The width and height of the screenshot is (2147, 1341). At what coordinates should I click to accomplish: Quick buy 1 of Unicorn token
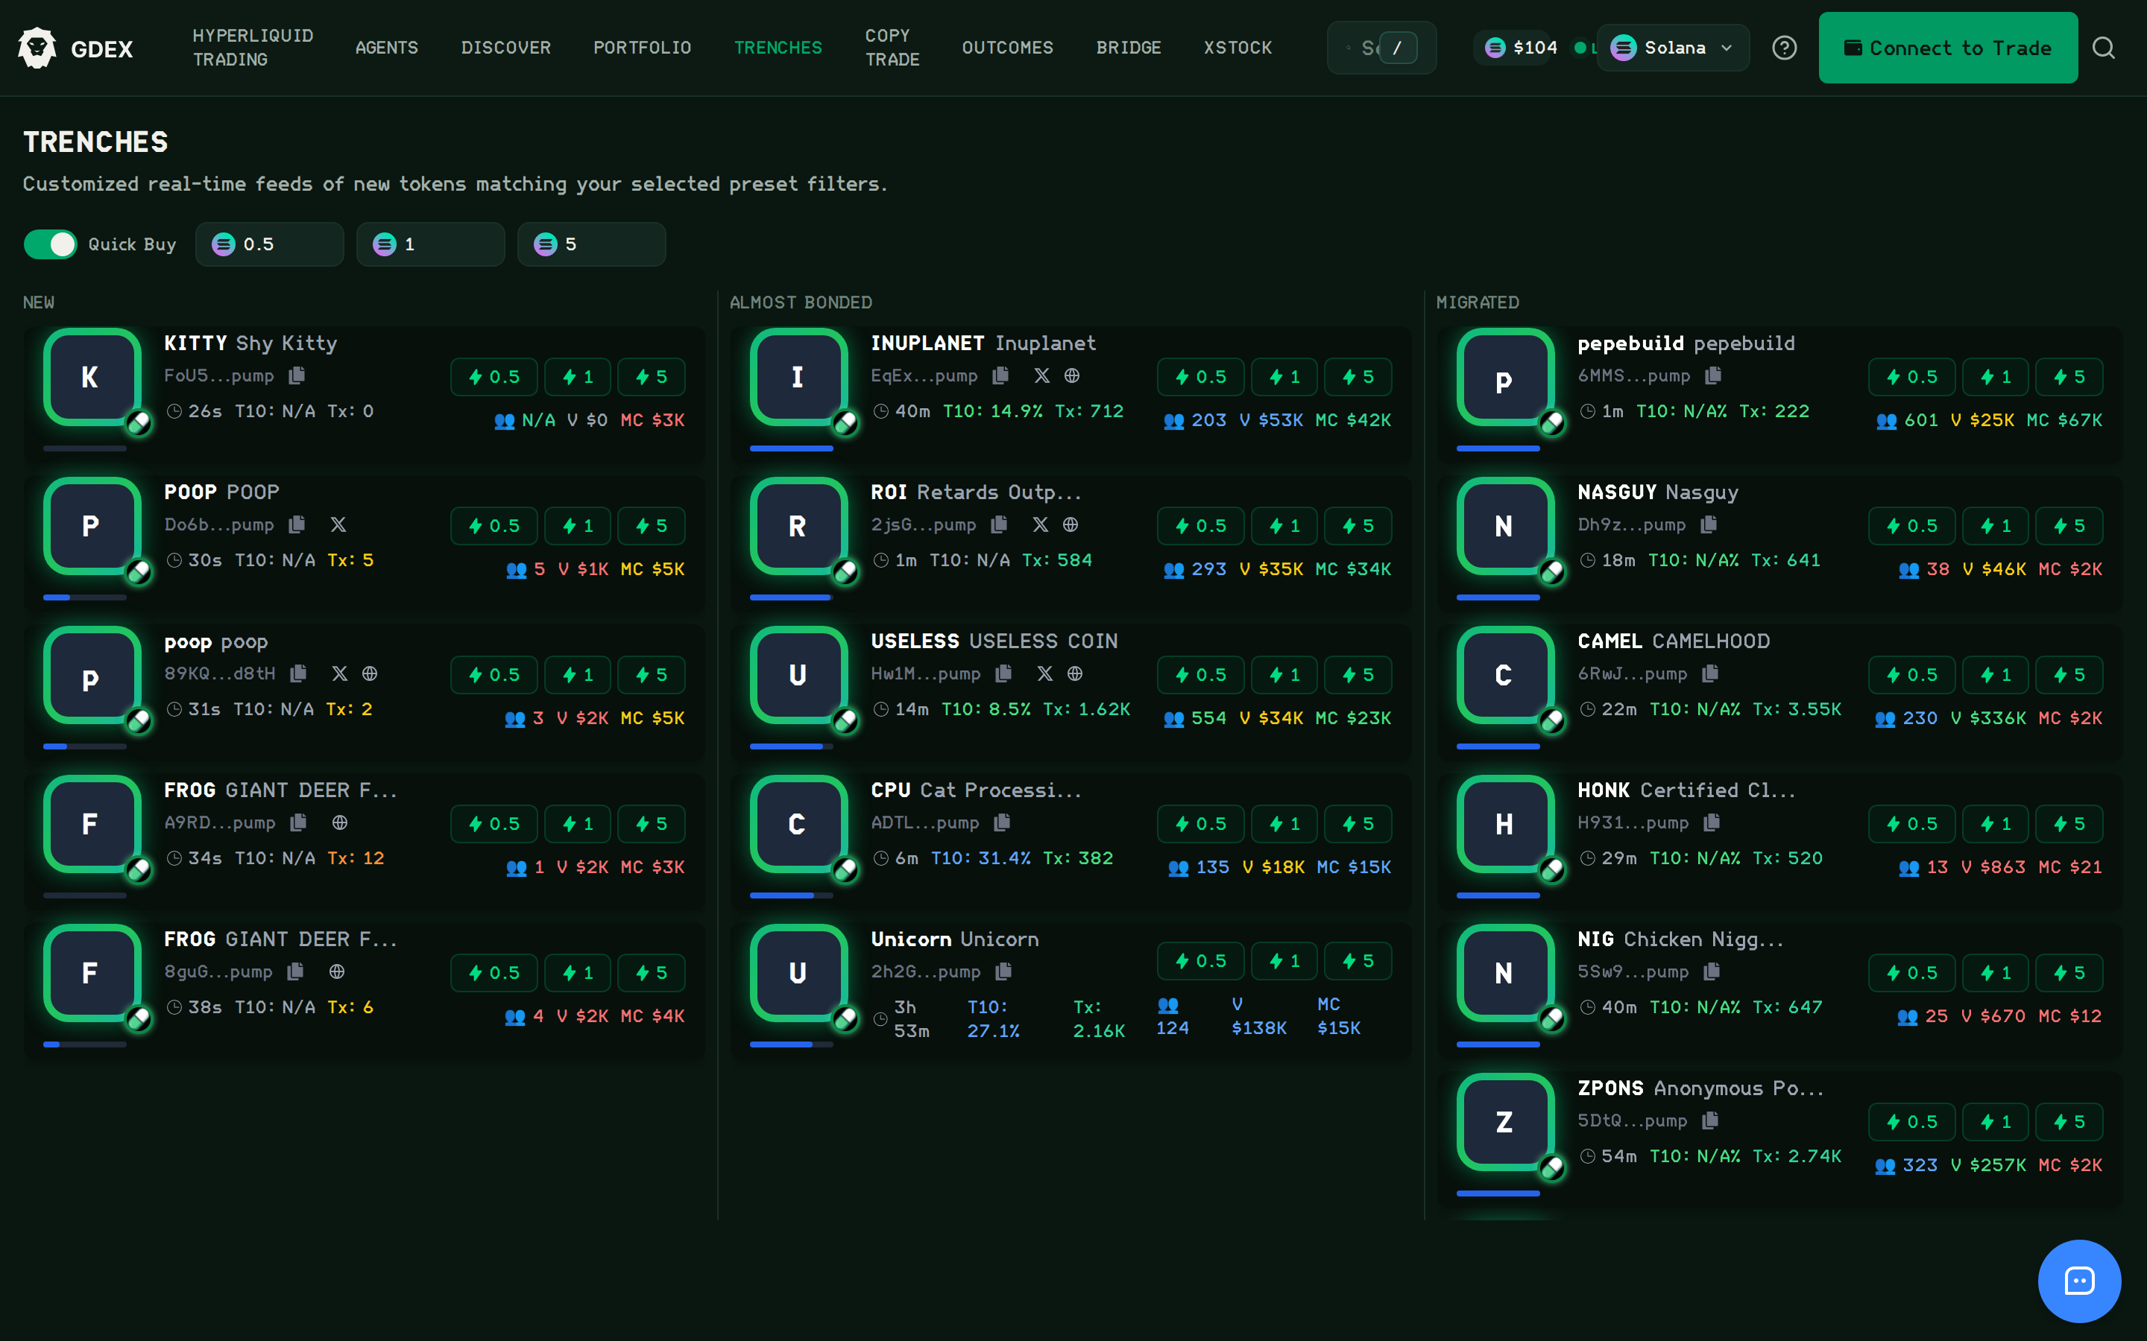1284,960
